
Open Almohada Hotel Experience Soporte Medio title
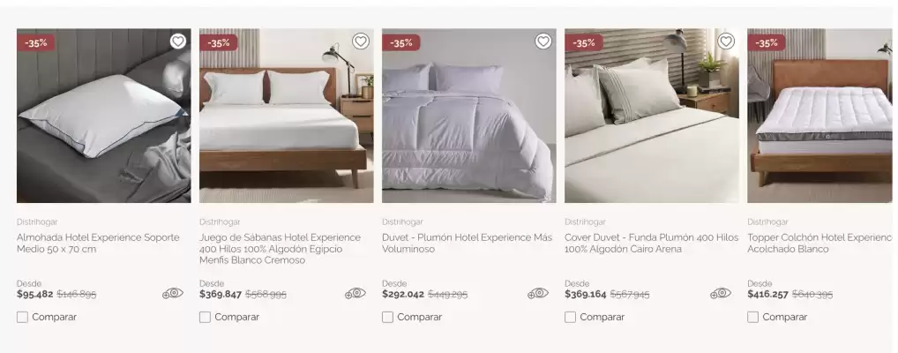click(98, 243)
